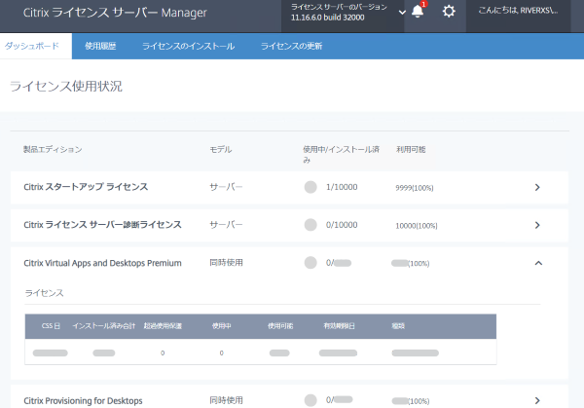This screenshot has width=584, height=408.
Task: Click the 9999(100%) available value
Action: [x=415, y=188]
